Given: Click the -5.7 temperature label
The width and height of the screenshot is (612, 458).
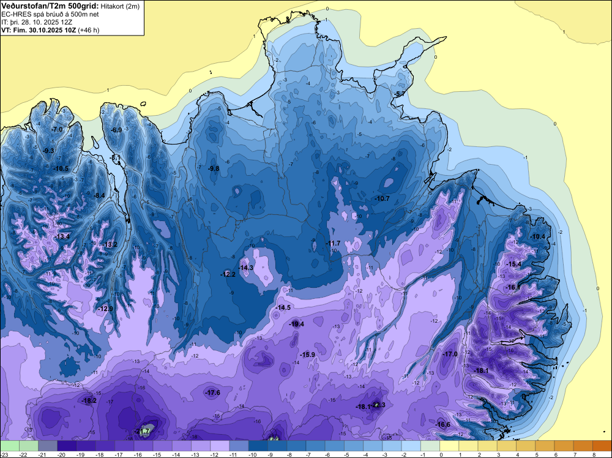Looking at the screenshot, I should point(399,94).
